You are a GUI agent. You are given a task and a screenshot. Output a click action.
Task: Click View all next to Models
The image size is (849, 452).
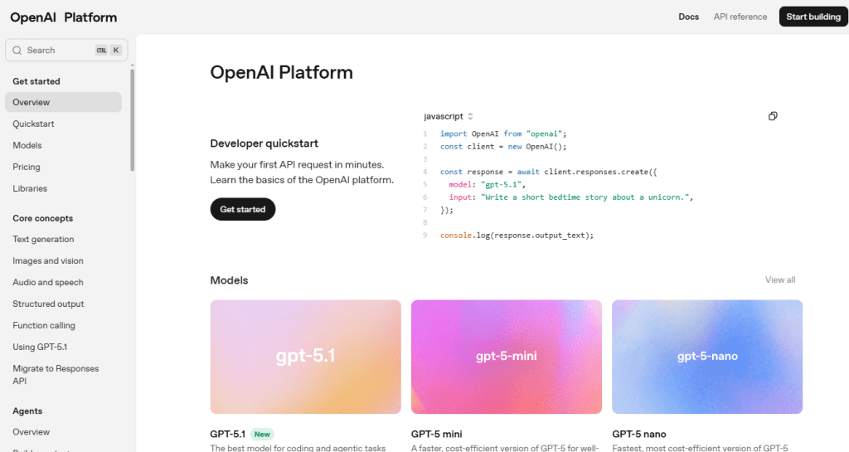(779, 279)
